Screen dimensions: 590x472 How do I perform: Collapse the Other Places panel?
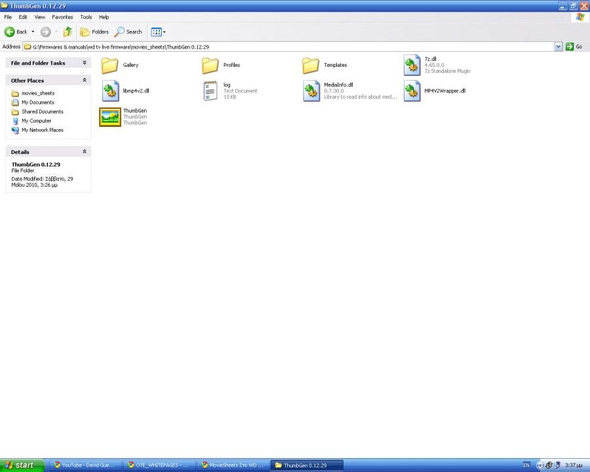[85, 80]
